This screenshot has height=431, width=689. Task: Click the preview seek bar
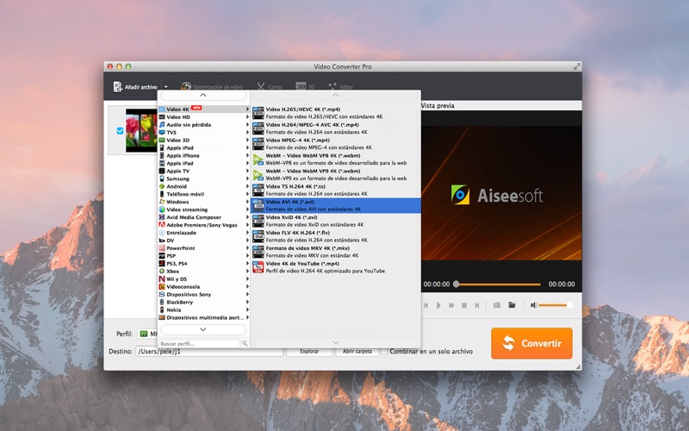pos(499,284)
